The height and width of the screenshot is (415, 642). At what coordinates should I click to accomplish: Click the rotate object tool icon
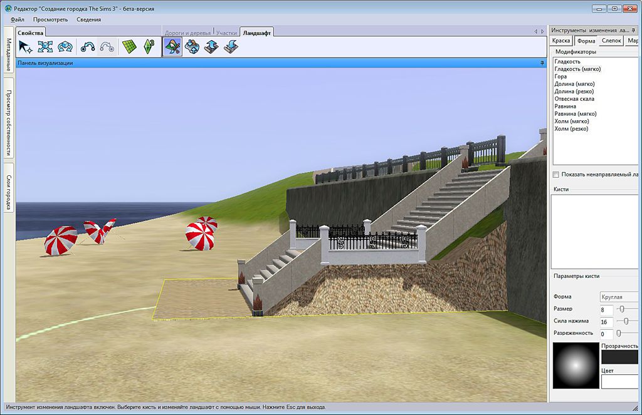point(65,47)
